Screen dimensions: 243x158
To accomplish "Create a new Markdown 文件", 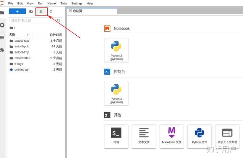I will pyautogui.click(x=172, y=136).
